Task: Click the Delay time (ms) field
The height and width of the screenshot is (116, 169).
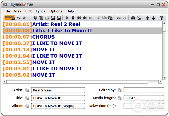Action: coord(144,106)
